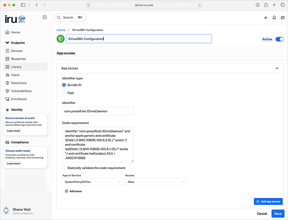Click Learn more under Always audit ready
Viewport: 288px width, 220px height.
coord(13,163)
